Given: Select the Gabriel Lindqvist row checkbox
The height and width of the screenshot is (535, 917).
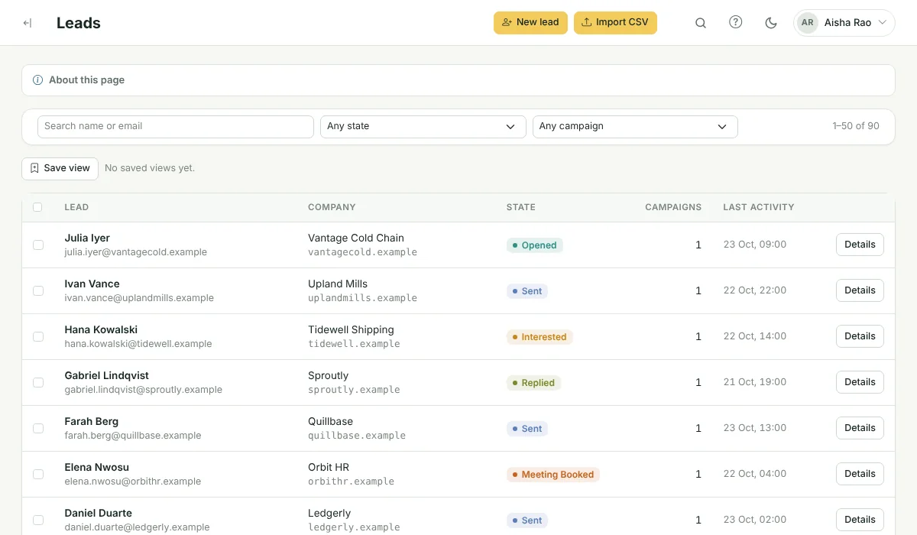Looking at the screenshot, I should click(x=37, y=382).
